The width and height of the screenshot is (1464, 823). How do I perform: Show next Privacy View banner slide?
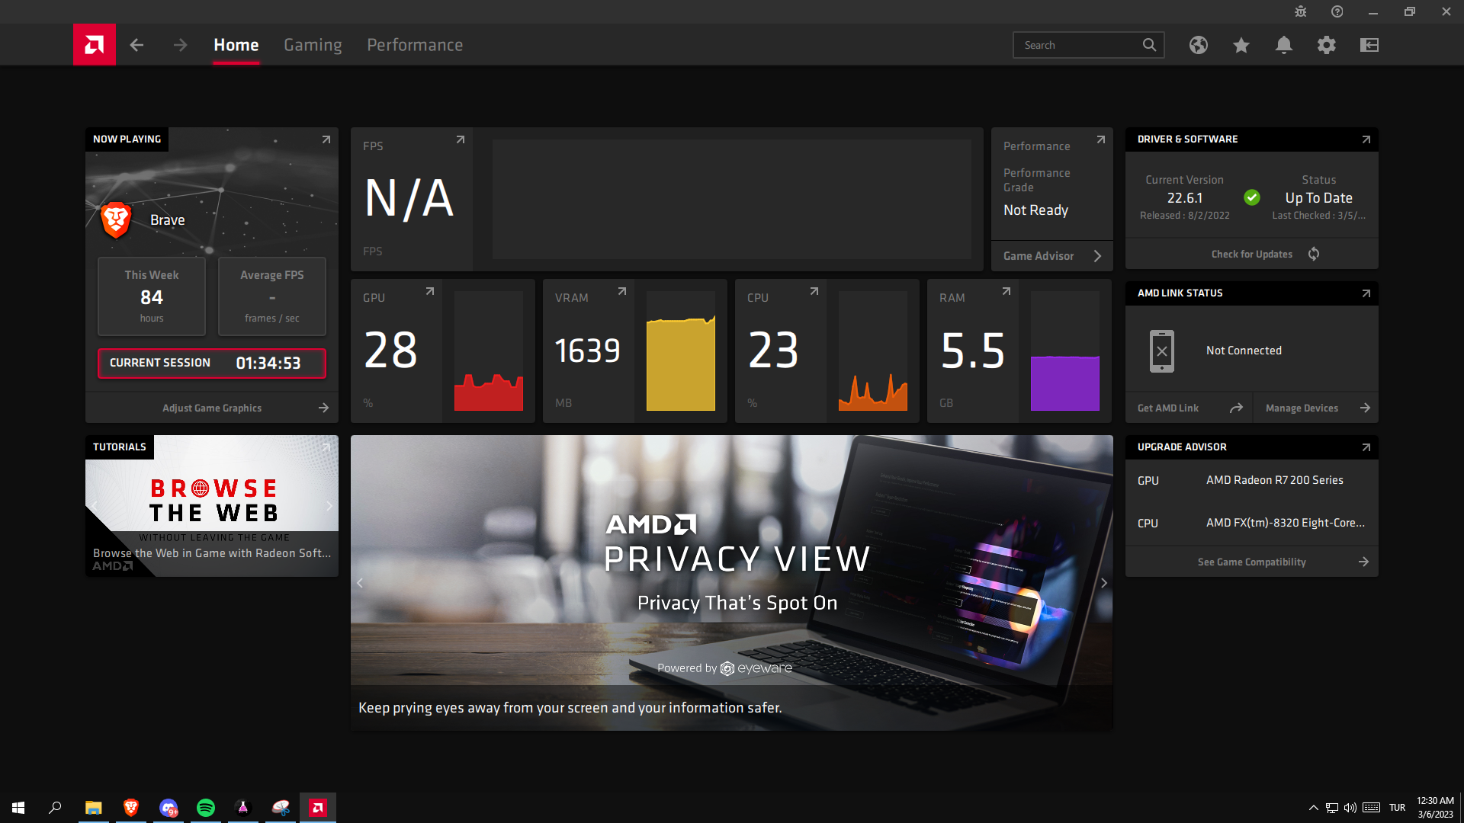tap(1103, 583)
